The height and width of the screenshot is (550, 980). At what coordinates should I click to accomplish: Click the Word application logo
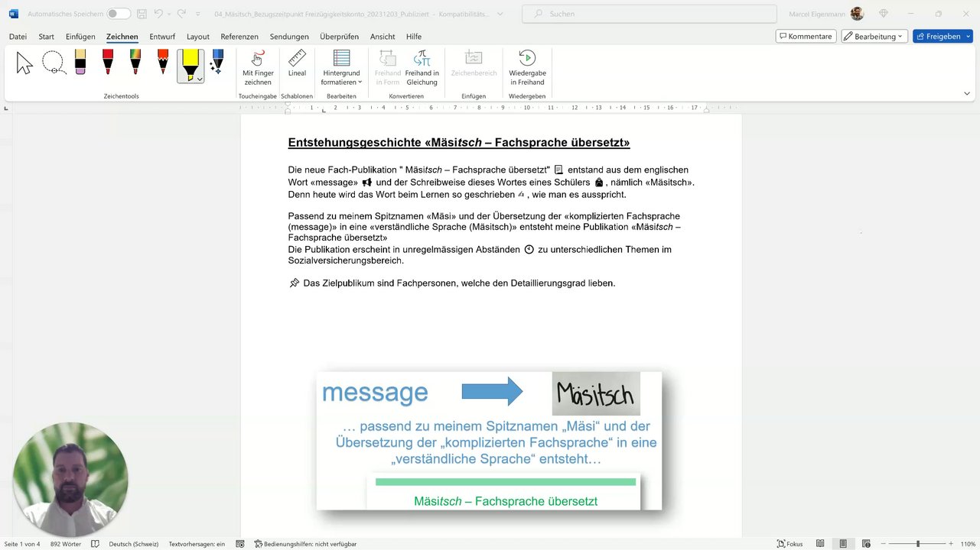click(x=14, y=14)
